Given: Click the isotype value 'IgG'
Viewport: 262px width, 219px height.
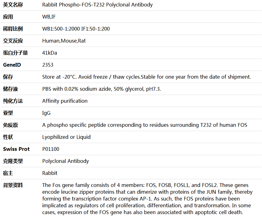Looking at the screenshot, I should pos(46,113).
